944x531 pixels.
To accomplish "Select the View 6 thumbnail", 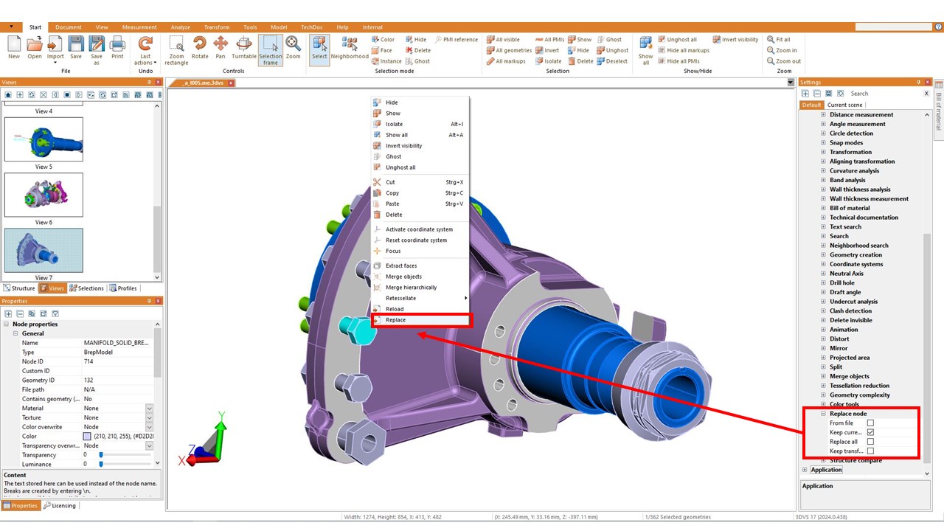I will point(44,195).
